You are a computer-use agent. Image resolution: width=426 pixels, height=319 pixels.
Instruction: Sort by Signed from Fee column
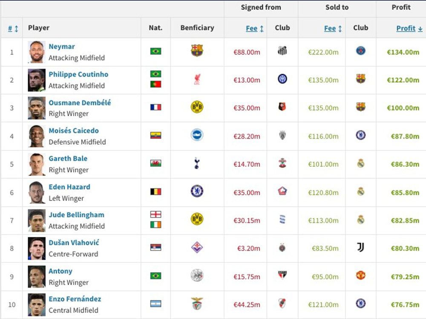pos(254,28)
